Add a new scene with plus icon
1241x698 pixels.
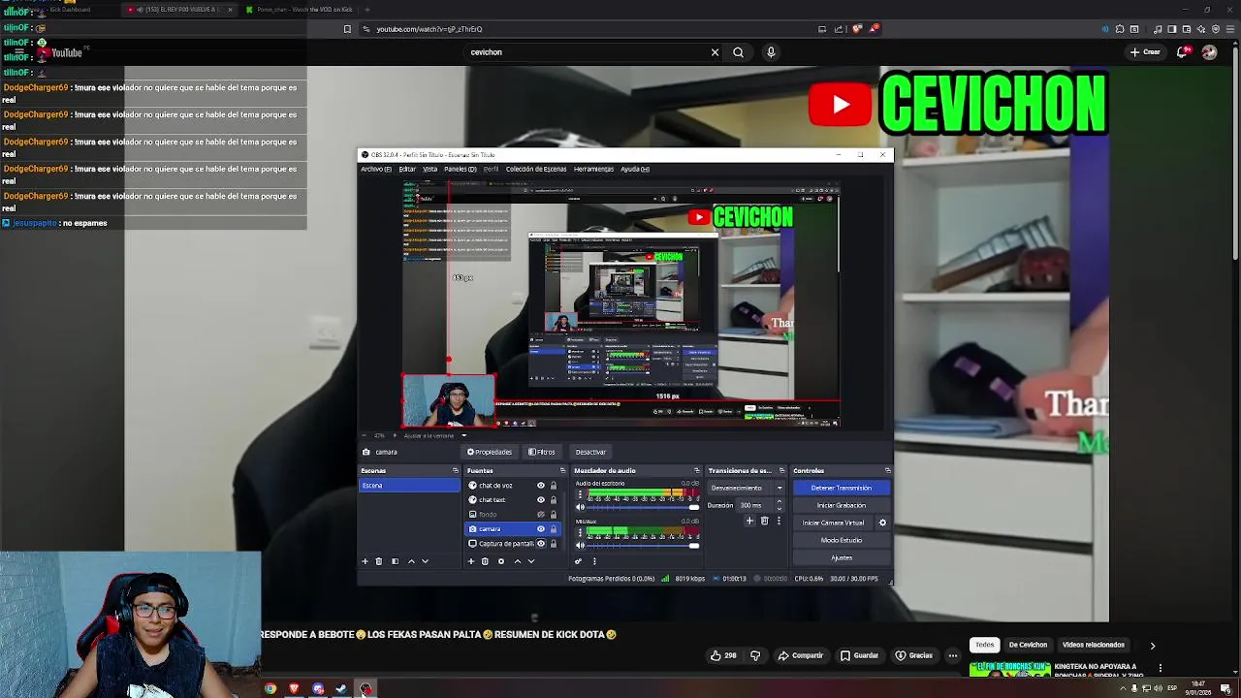(x=366, y=561)
